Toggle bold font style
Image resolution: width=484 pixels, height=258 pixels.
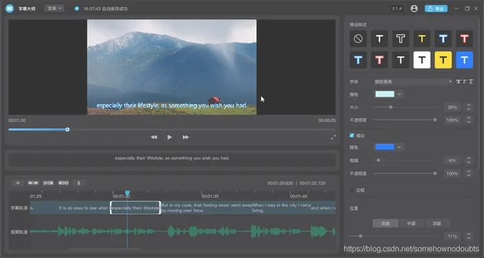458,82
